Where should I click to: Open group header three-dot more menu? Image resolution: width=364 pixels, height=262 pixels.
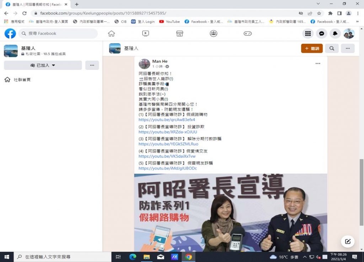click(x=348, y=49)
